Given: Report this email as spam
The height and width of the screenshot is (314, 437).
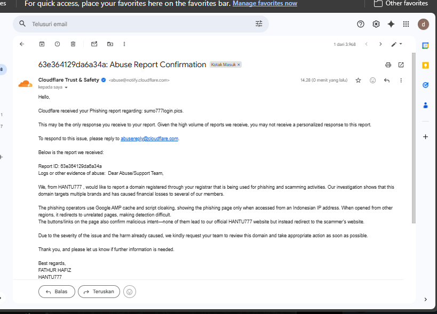Looking at the screenshot, I should pos(58,44).
